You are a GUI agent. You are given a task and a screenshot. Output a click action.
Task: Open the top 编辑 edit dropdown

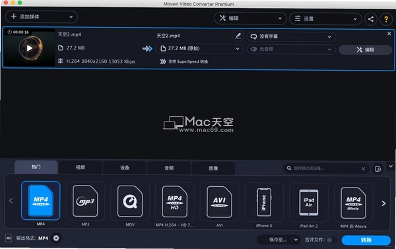click(x=250, y=18)
